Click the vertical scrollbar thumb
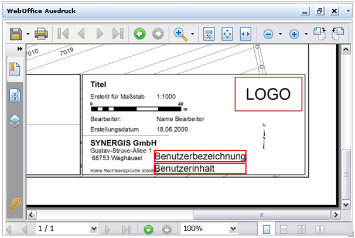Viewport: 355px width, 238px height. [346, 174]
